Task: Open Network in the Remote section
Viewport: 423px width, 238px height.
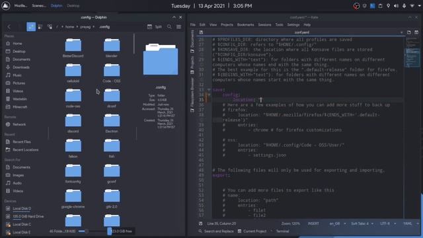Action: [19, 124]
